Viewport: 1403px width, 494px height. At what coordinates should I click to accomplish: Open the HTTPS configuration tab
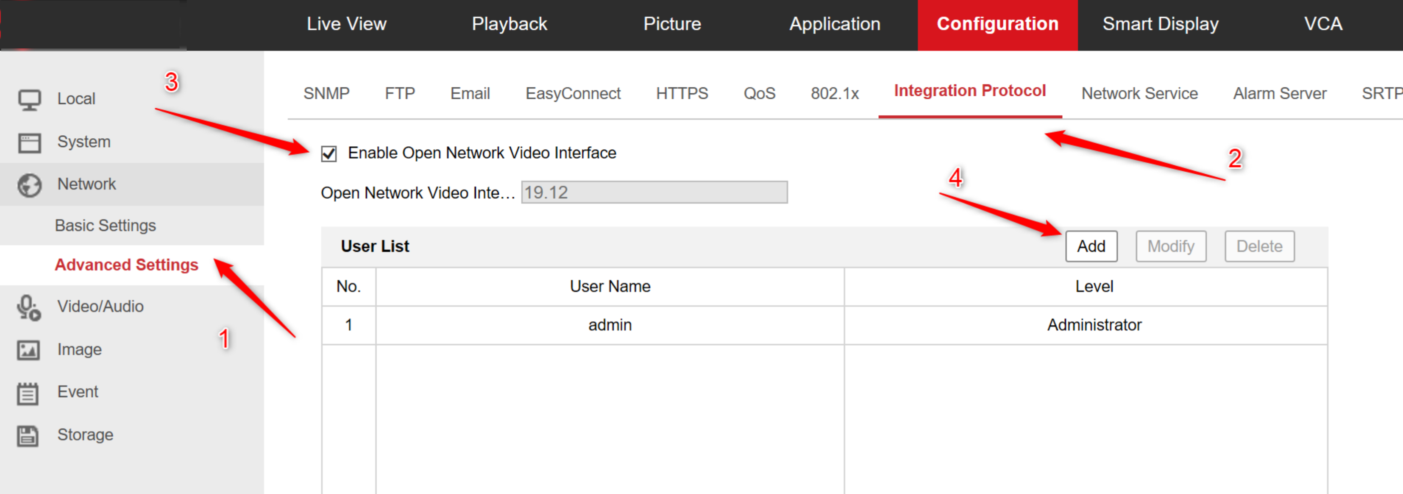(682, 93)
